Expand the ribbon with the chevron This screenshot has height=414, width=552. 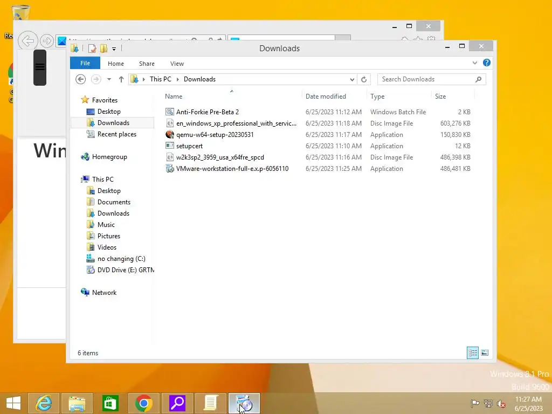pos(474,63)
